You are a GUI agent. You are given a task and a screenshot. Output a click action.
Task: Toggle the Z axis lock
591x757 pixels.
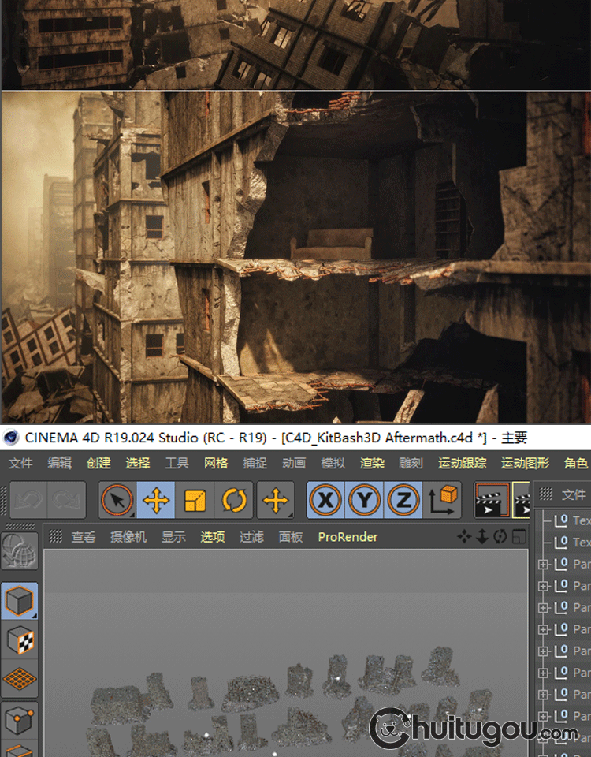tap(403, 500)
